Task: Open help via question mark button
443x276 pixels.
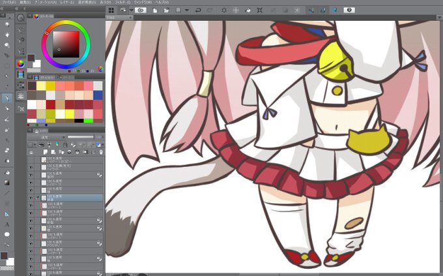Action: [349, 10]
